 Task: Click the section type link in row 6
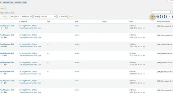(x=77, y=63)
